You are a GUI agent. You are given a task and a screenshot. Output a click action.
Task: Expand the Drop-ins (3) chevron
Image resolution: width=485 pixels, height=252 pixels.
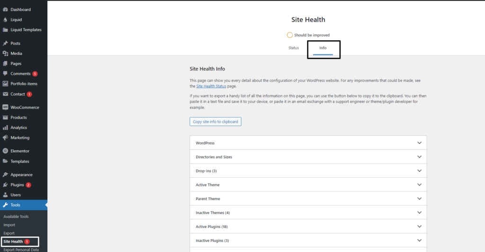click(419, 171)
